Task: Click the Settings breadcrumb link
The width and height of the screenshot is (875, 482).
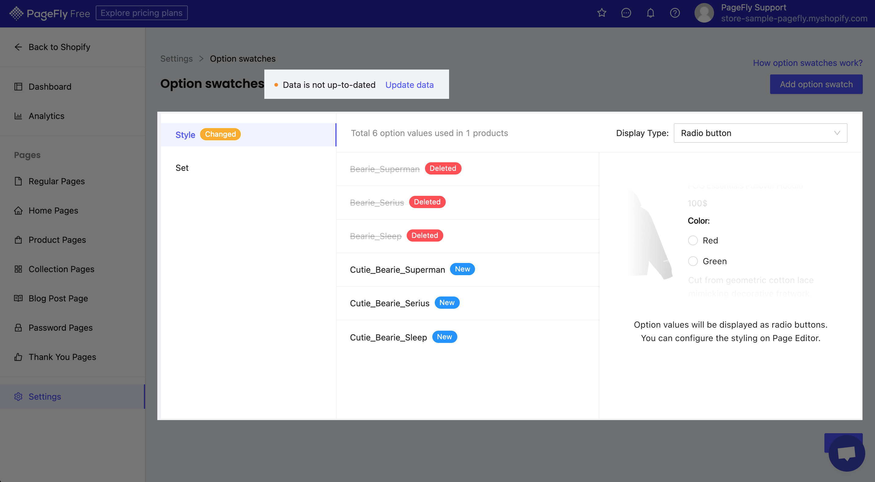Action: (176, 59)
